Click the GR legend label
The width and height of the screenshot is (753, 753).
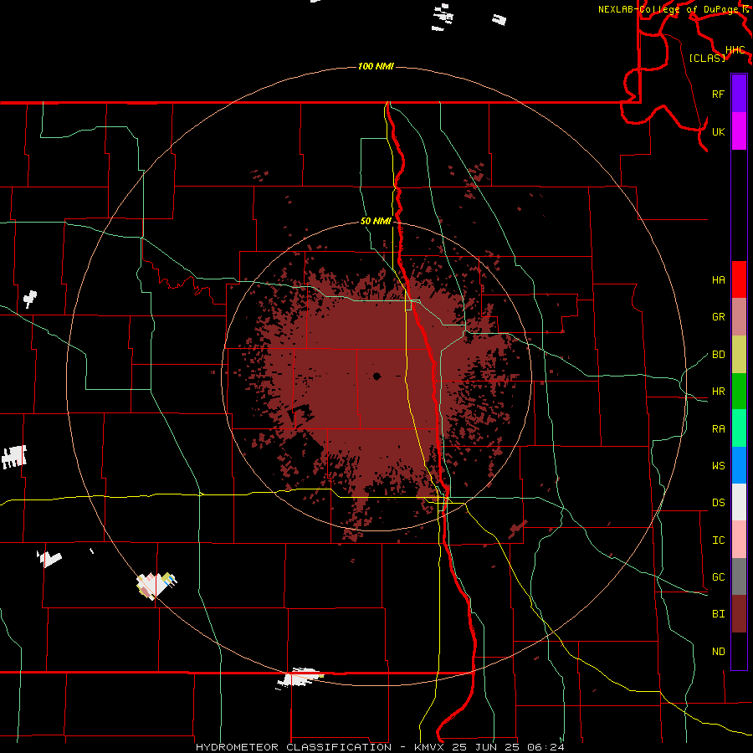(718, 317)
